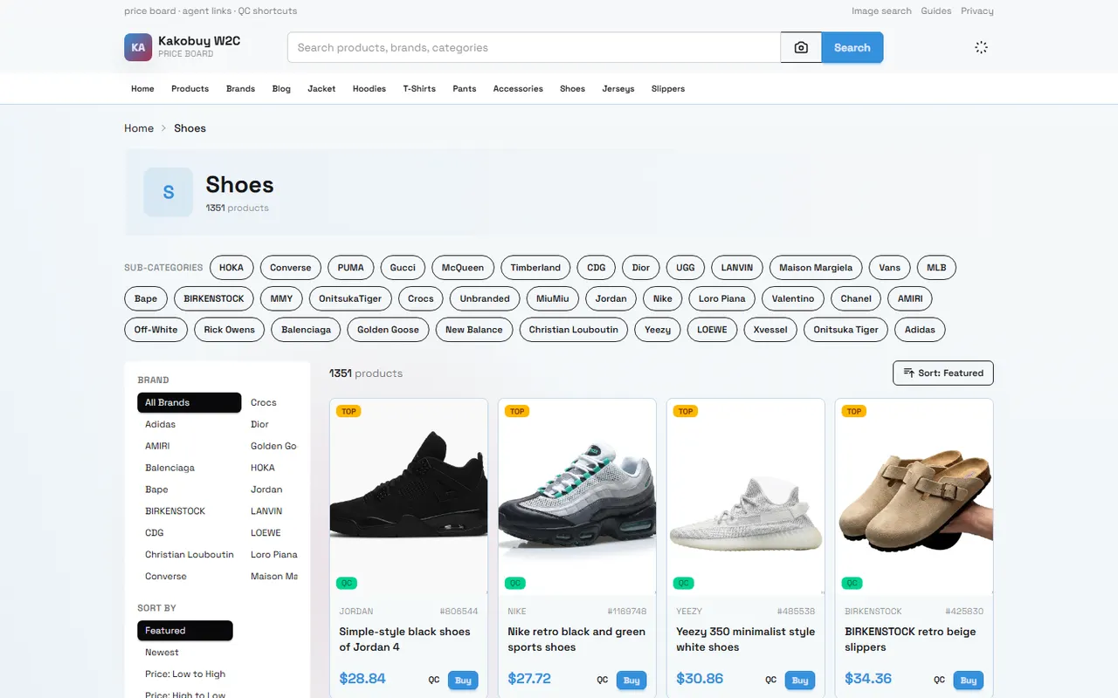The width and height of the screenshot is (1118, 698).
Task: Click the Home breadcrumb link
Action: 139,128
